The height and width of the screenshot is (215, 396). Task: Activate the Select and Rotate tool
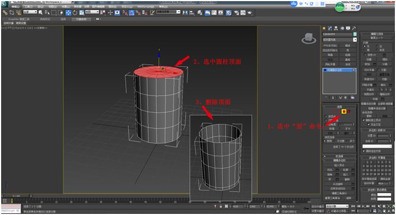click(x=75, y=13)
